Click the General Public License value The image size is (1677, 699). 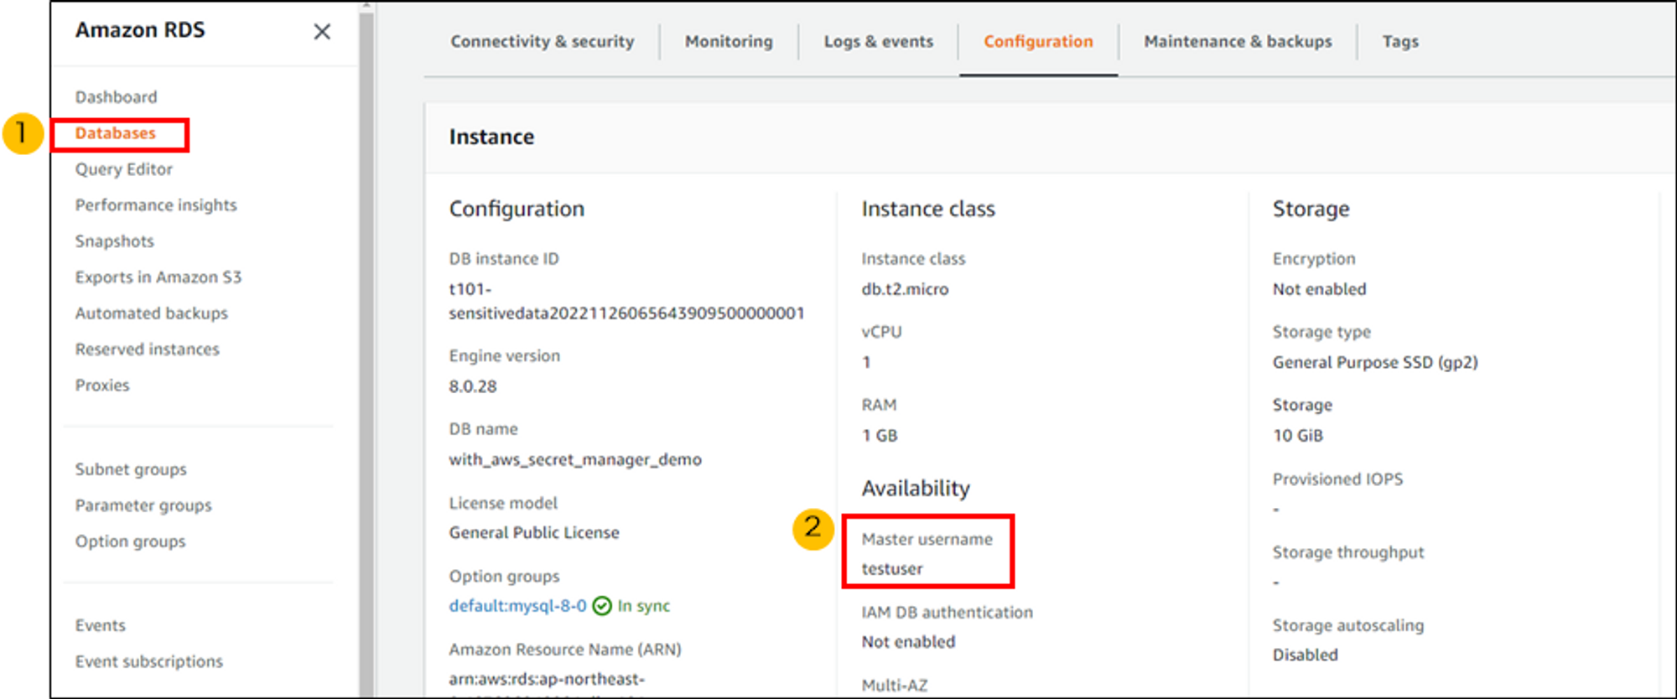[x=534, y=533]
